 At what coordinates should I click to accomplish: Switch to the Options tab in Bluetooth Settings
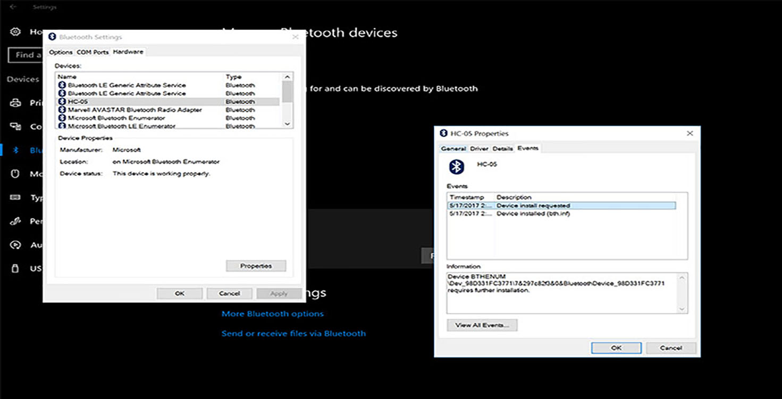click(61, 52)
